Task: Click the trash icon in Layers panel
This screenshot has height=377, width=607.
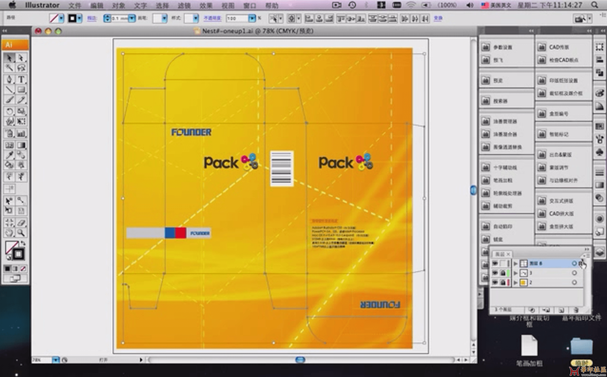Action: [x=576, y=310]
